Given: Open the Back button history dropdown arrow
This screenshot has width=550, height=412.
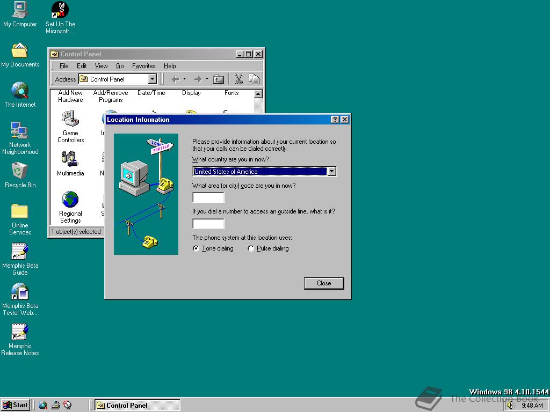Looking at the screenshot, I should pos(185,79).
